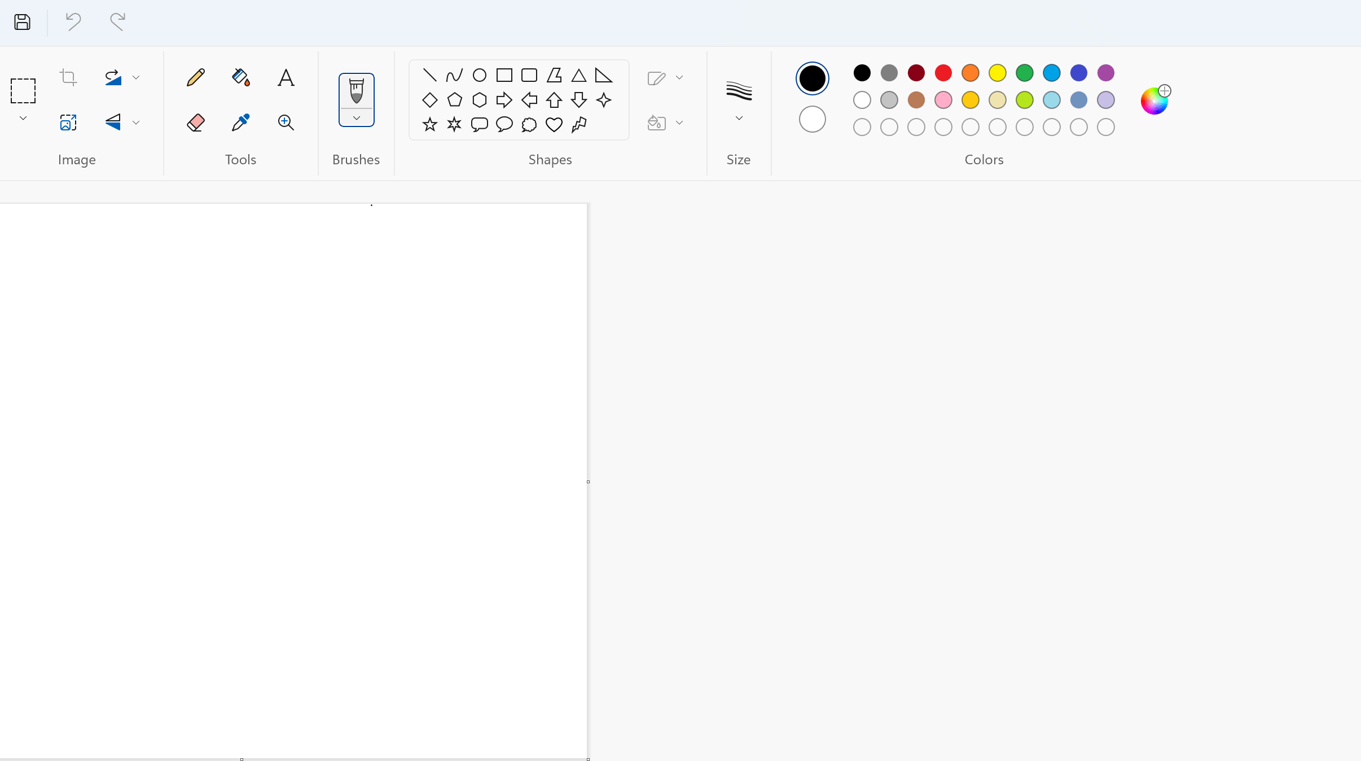Select Color 1 black swatch
The height and width of the screenshot is (761, 1361).
[813, 78]
